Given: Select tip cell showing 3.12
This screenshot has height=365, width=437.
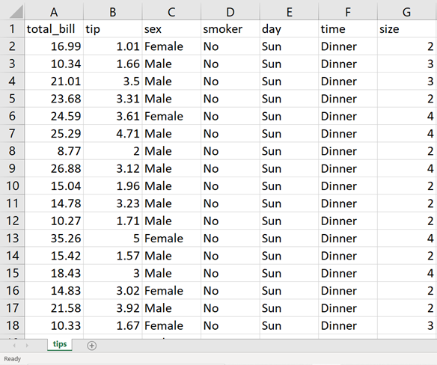Looking at the screenshot, I should coord(112,168).
